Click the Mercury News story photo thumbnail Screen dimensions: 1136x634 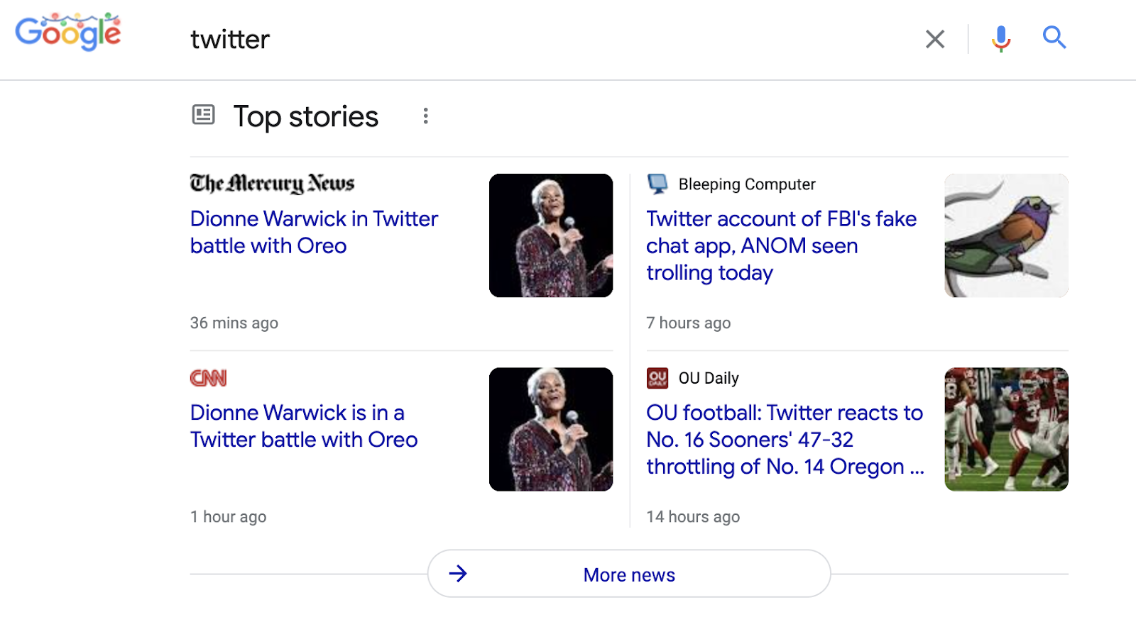(551, 235)
